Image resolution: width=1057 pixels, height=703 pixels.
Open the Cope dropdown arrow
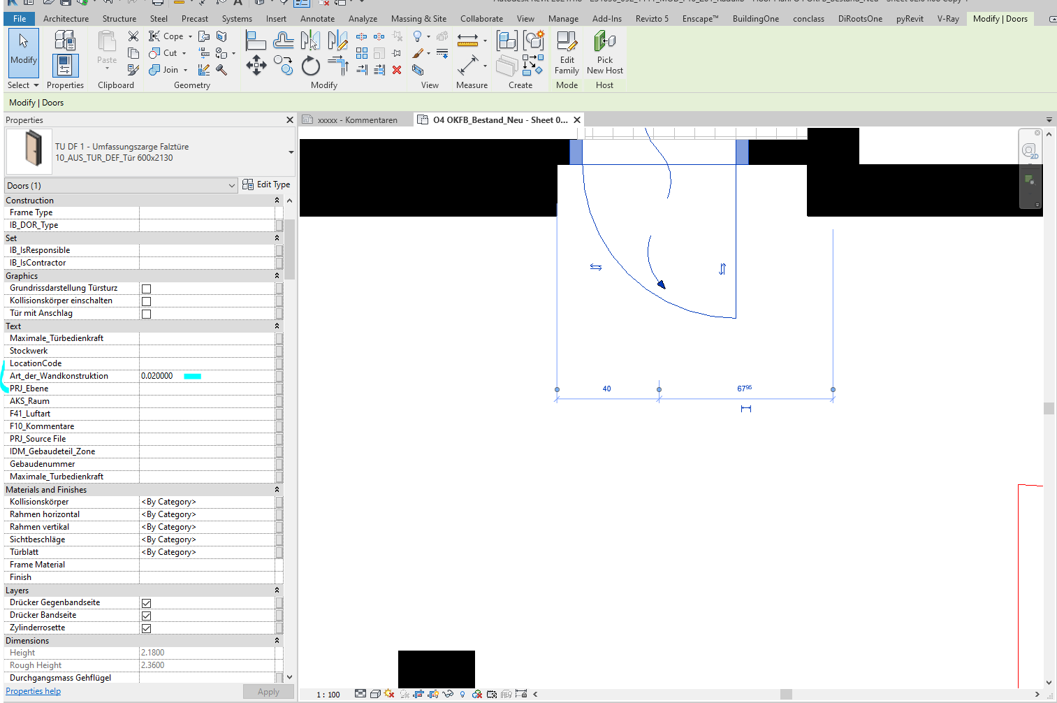(190, 36)
